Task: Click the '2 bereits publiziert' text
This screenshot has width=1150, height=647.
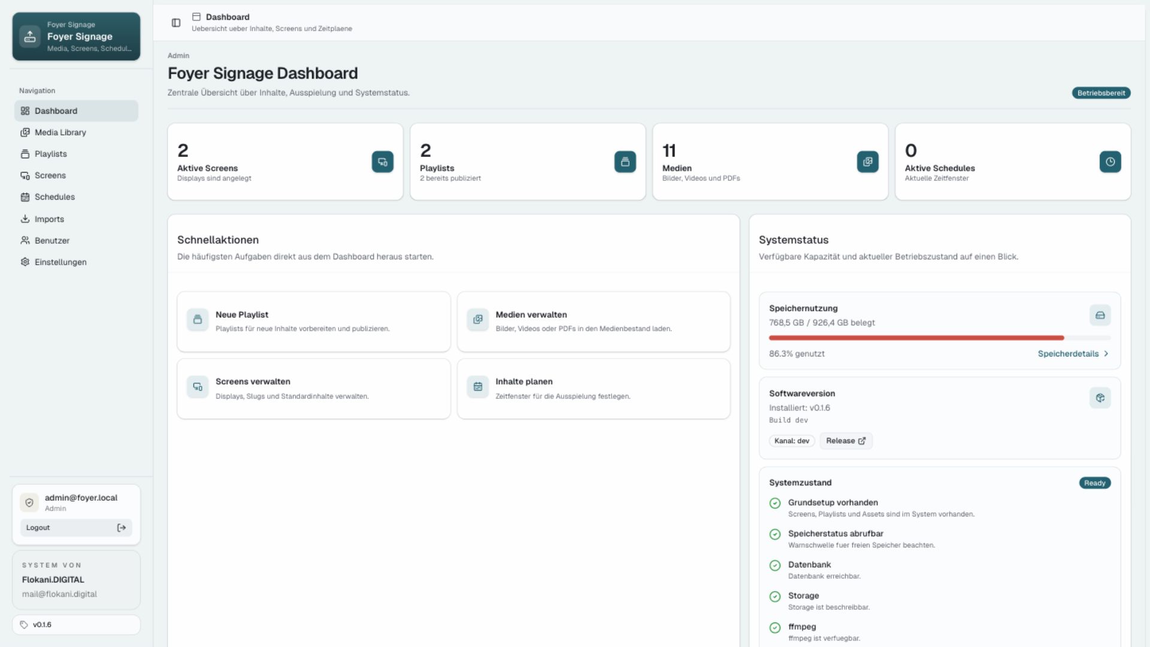Action: 450,179
